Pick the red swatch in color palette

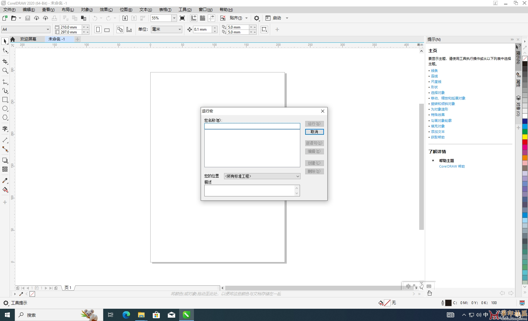525,142
